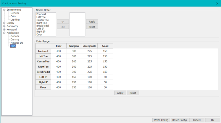
Task: Select Lighting under Environment
Action: click(x=15, y=20)
